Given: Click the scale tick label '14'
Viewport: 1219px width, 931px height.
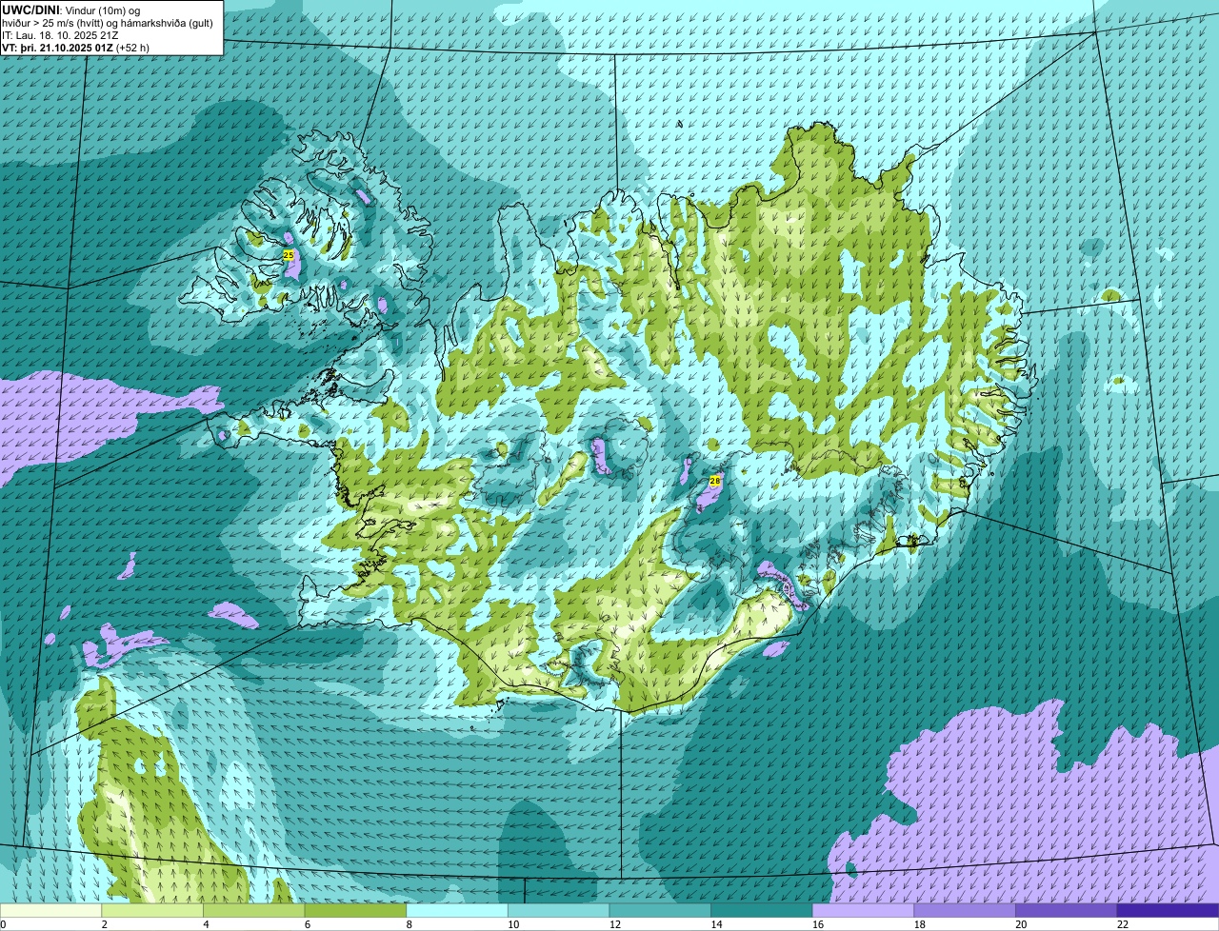Looking at the screenshot, I should click(717, 924).
